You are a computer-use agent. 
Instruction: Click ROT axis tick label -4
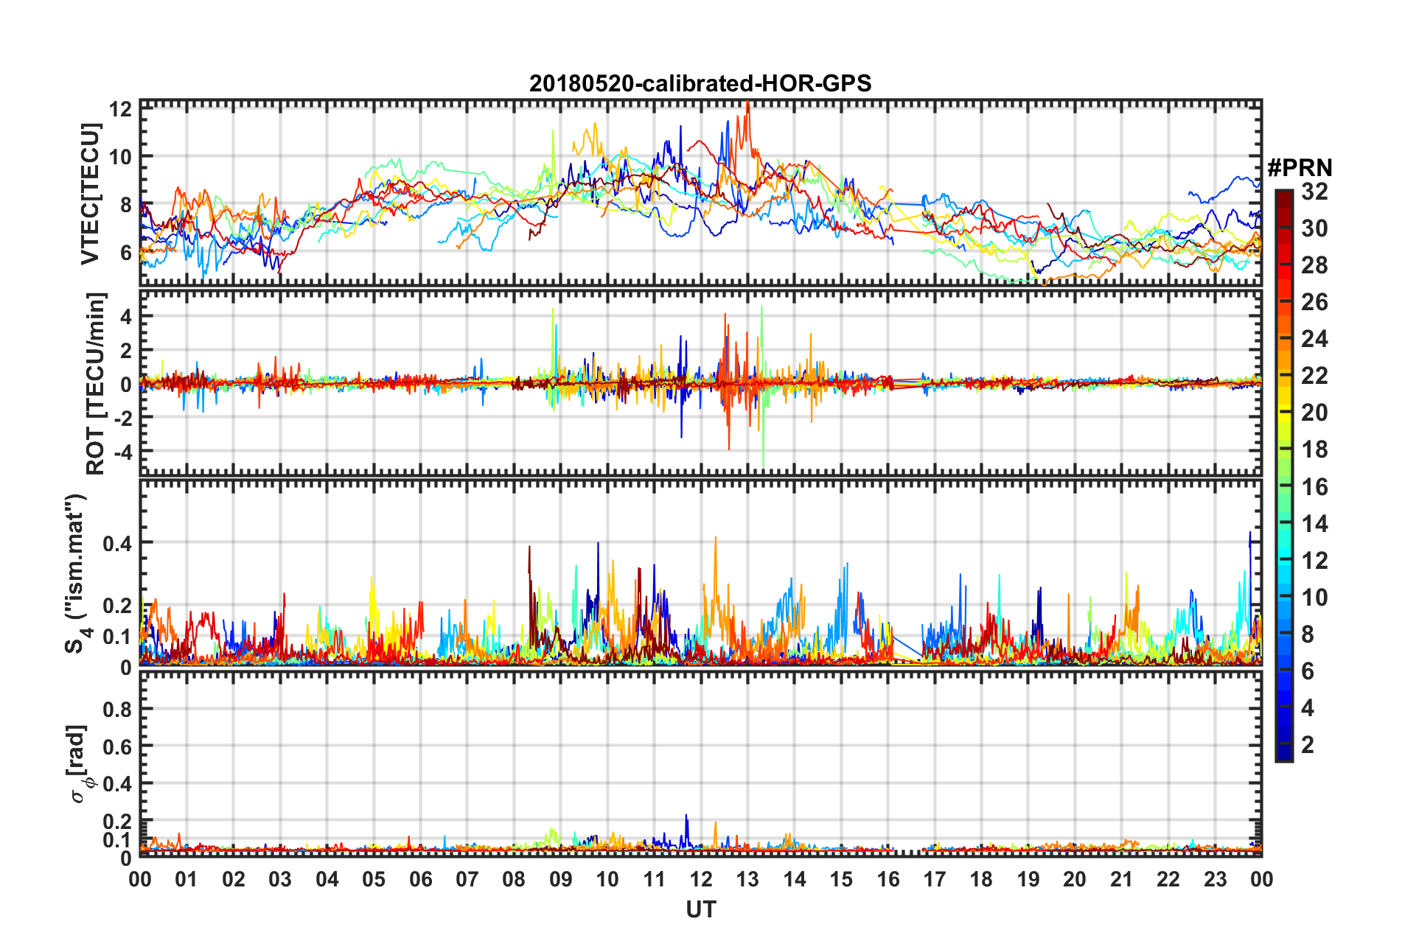click(x=122, y=450)
